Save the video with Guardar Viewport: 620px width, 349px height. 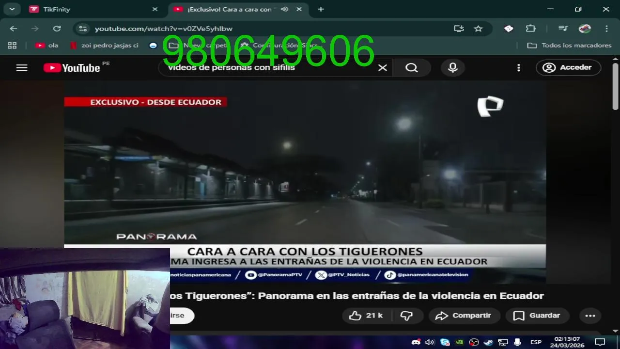click(538, 316)
